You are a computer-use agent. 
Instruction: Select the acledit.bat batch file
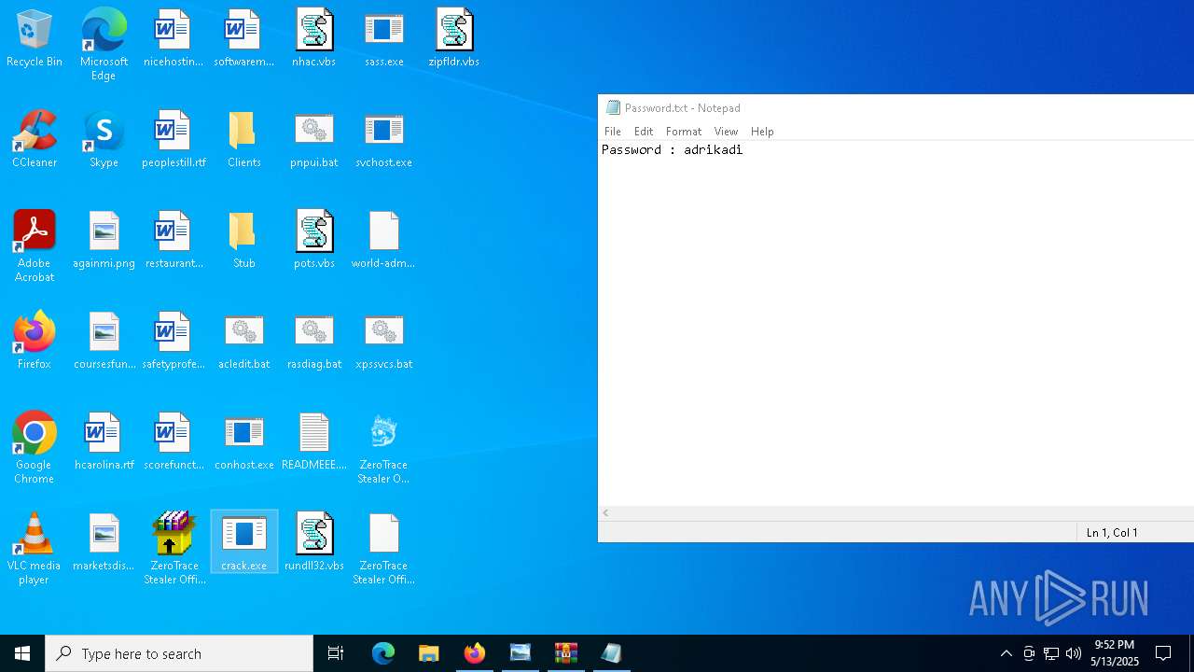(243, 342)
